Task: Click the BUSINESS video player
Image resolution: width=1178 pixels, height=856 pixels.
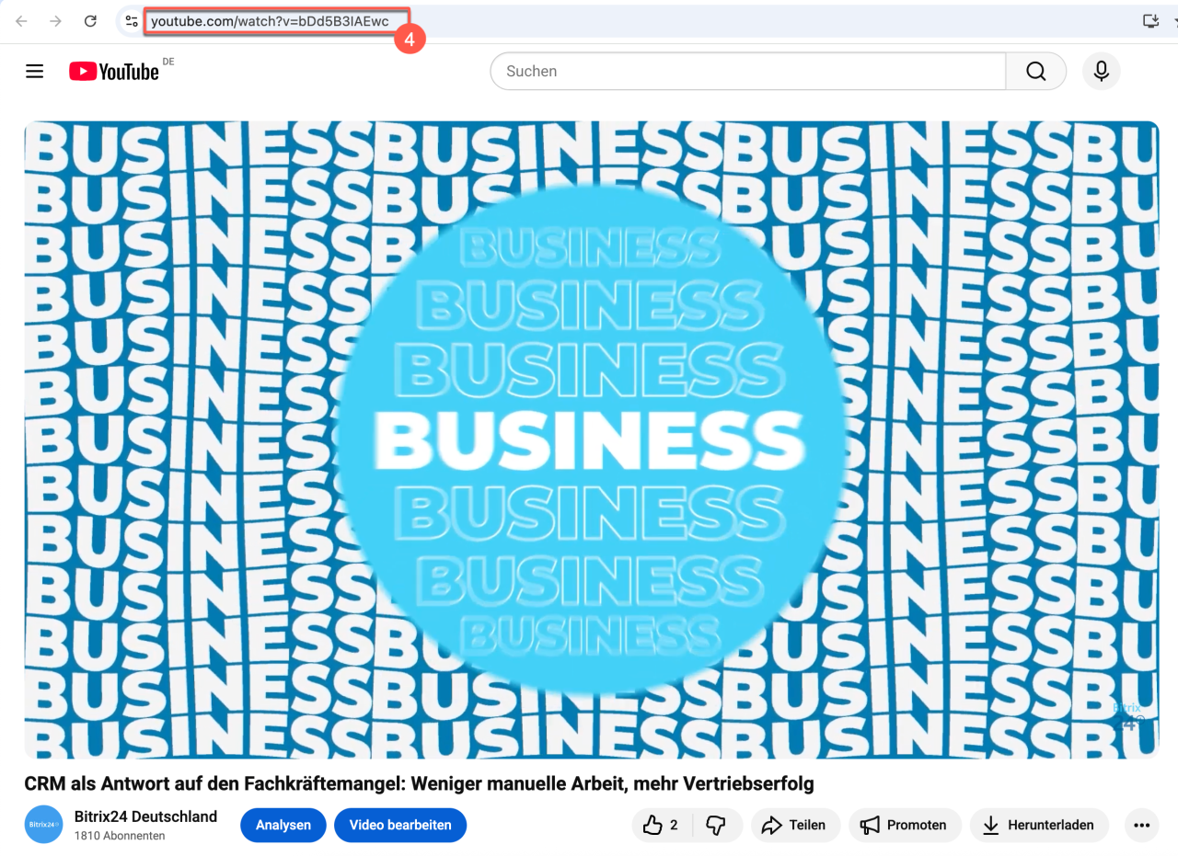Action: [592, 439]
